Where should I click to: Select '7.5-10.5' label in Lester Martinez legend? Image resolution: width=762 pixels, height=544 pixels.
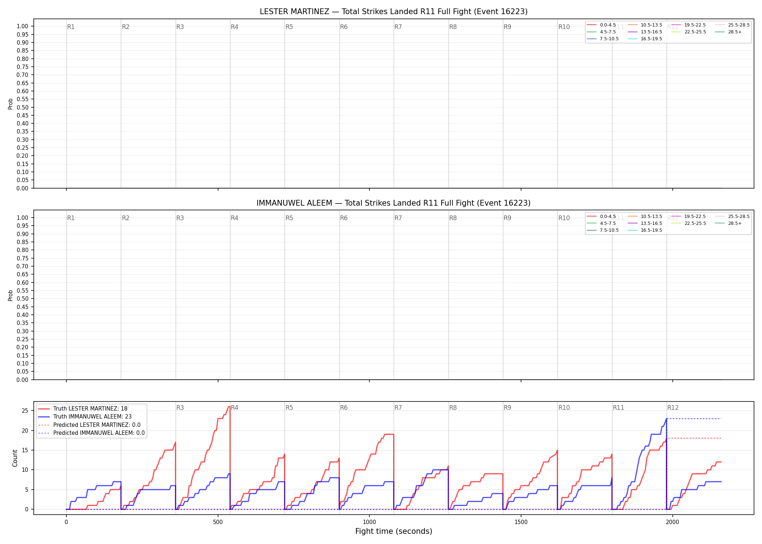pos(609,39)
